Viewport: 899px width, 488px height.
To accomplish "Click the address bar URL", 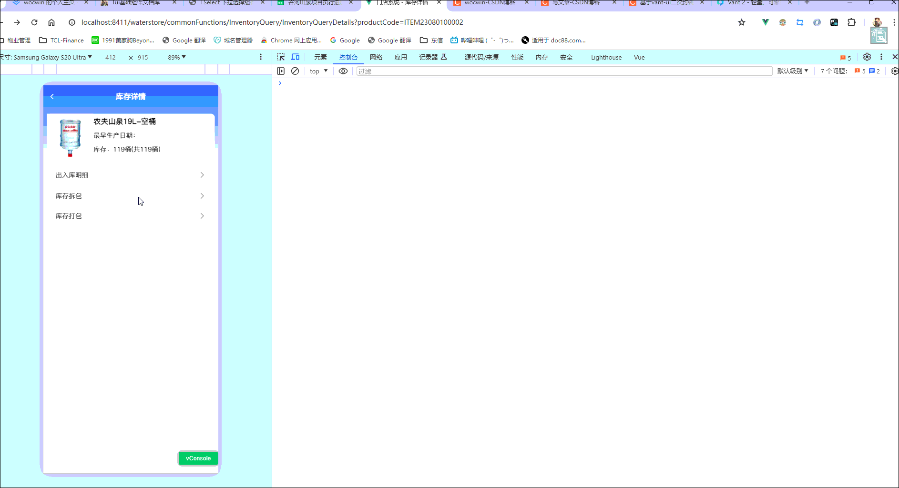I will point(272,22).
